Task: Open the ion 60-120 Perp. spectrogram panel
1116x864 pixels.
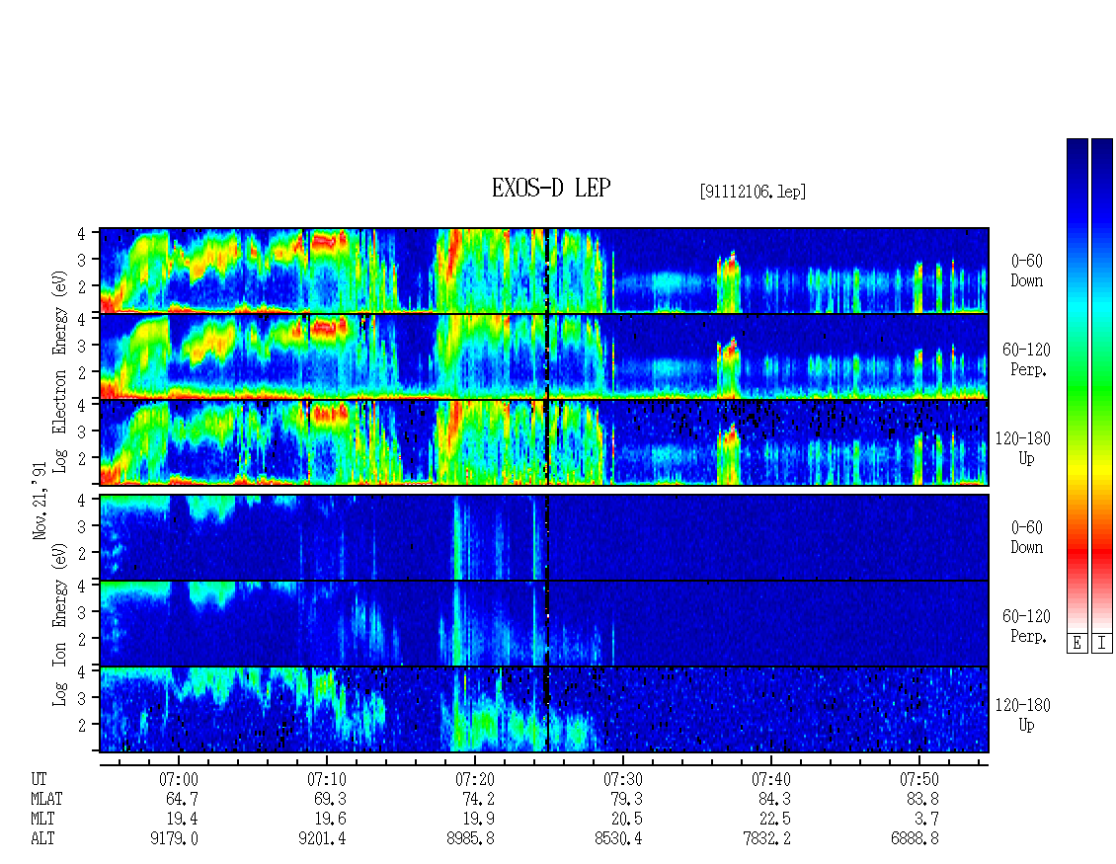Action: (544, 623)
